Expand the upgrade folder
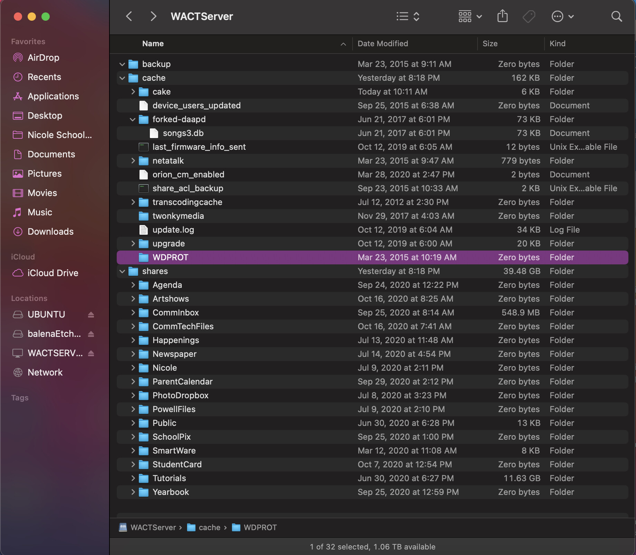The image size is (636, 555). (x=133, y=244)
